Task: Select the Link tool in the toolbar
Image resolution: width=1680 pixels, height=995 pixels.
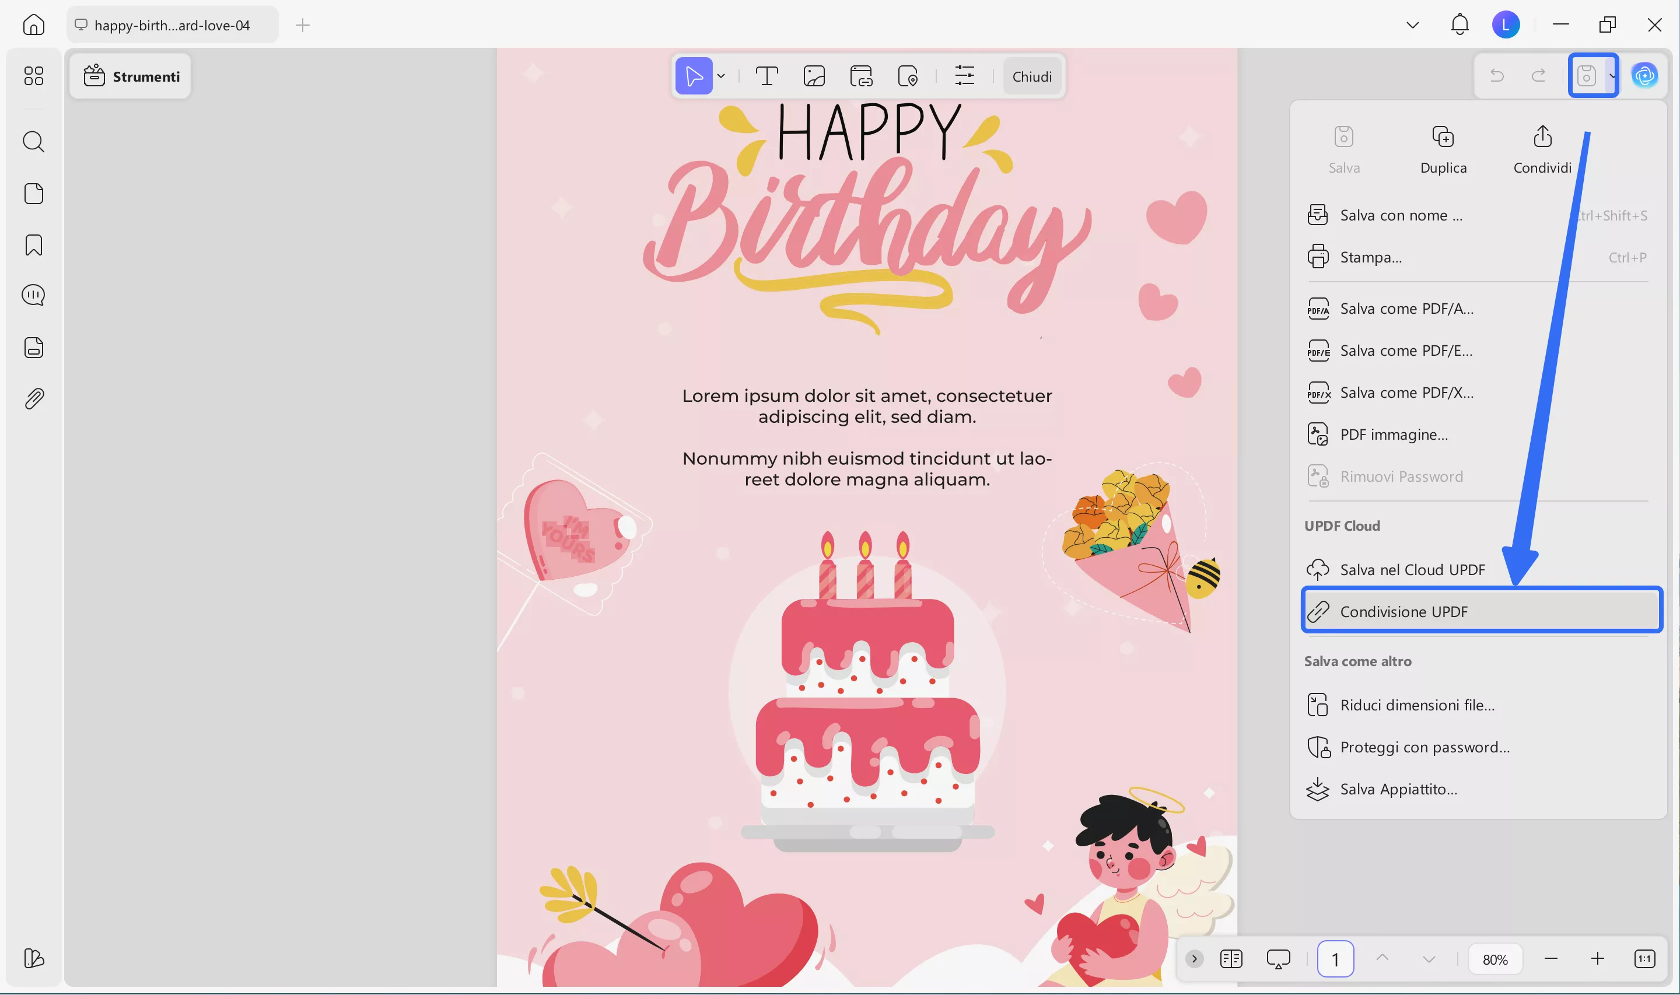Action: [x=862, y=76]
